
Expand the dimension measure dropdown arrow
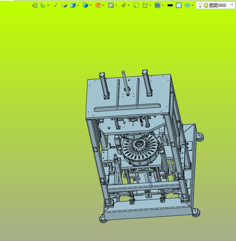tap(150, 6)
